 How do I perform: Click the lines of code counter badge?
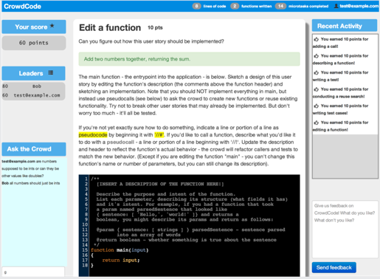pyautogui.click(x=196, y=6)
